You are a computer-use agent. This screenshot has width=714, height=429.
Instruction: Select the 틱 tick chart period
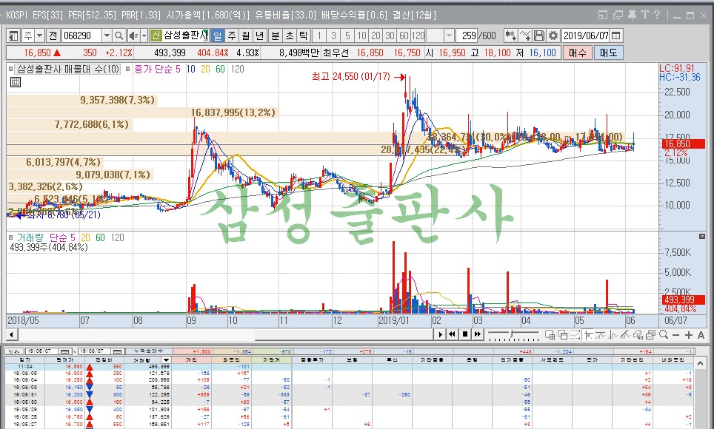pos(303,36)
